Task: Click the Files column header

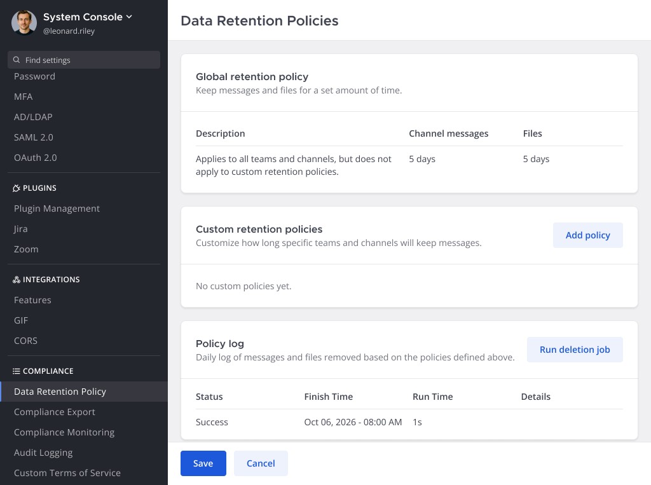Action: coord(532,133)
